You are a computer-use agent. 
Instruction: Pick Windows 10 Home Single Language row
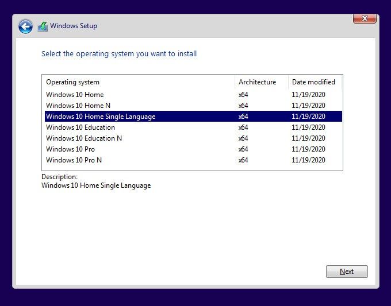pos(193,117)
